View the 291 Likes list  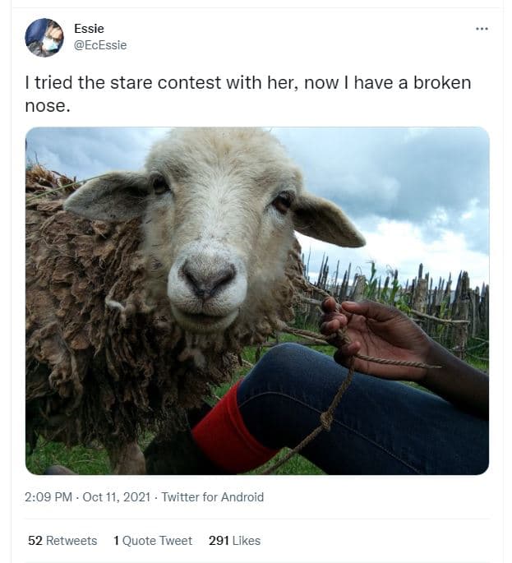(x=234, y=540)
